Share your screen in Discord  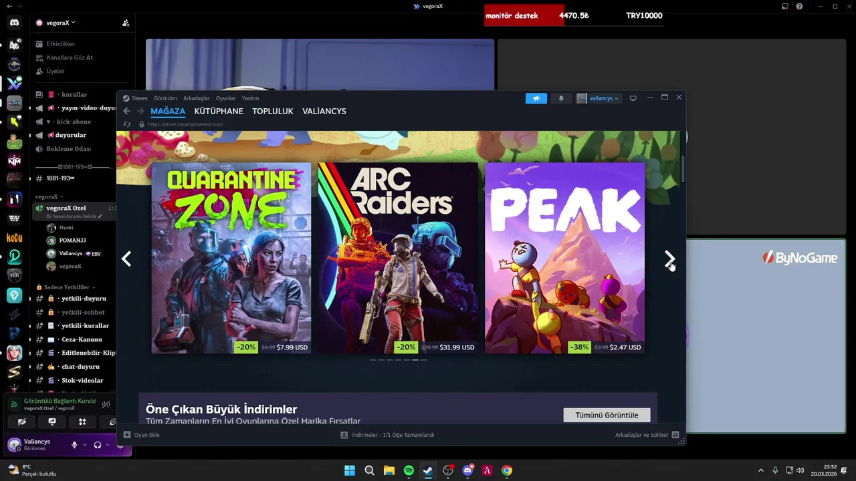click(52, 422)
